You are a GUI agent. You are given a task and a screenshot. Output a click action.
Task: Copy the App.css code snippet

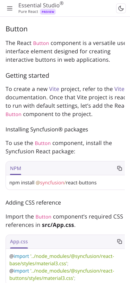pyautogui.click(x=120, y=242)
